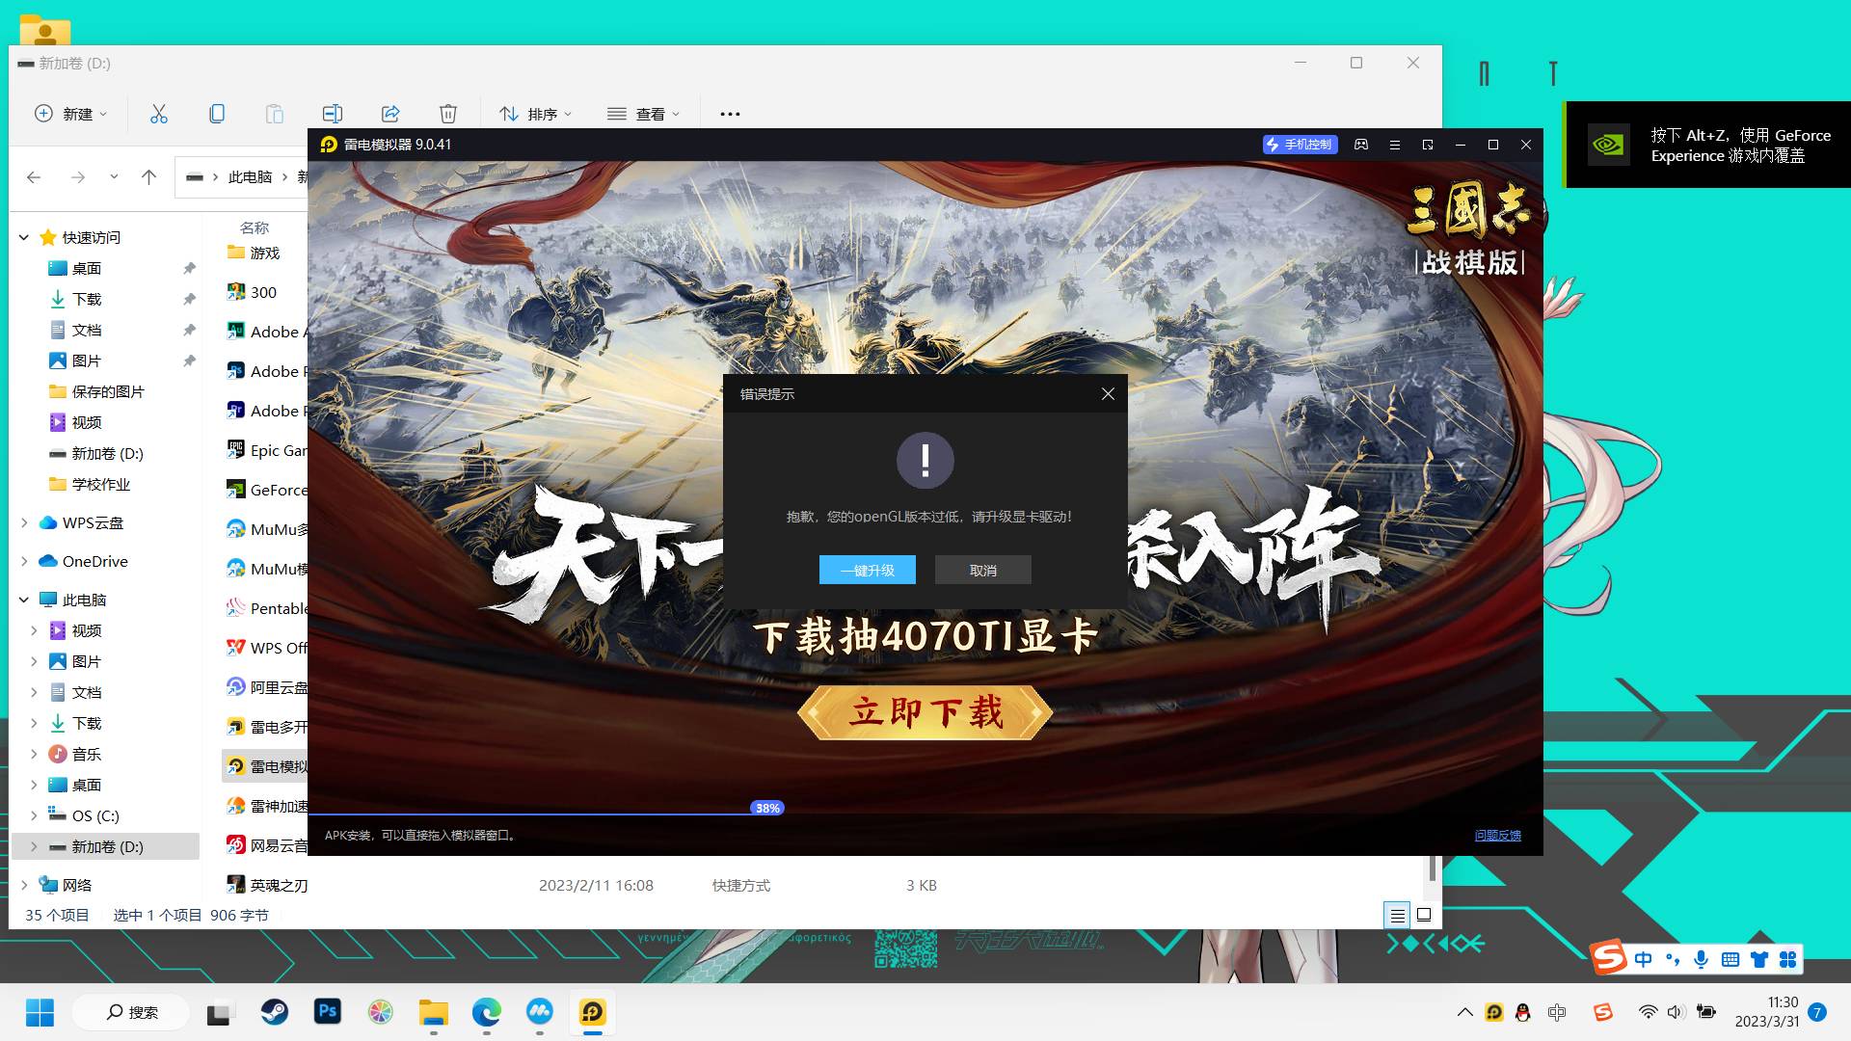Image resolution: width=1851 pixels, height=1041 pixels.
Task: Switch to details view icon in status bar
Action: pyautogui.click(x=1397, y=915)
